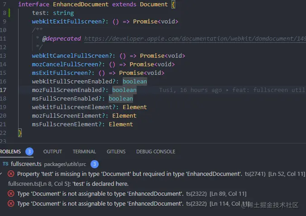Select the ts(2322) error at Ln 114
Viewport: 306px width, 216px height.
pos(133,204)
